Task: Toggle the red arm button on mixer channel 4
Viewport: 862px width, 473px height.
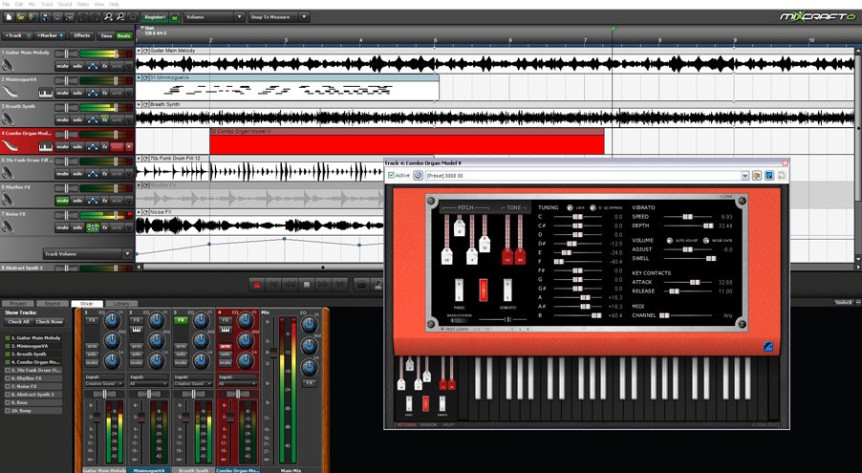Action: coord(225,347)
